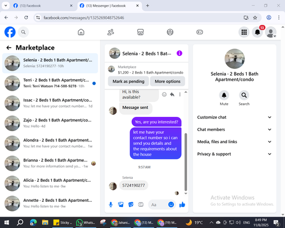Open more options dots beside message
285x228 pixels.
pos(180,95)
